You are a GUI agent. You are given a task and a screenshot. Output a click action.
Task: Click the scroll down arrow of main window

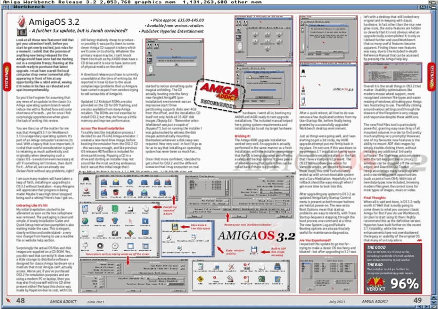[x=434, y=302]
